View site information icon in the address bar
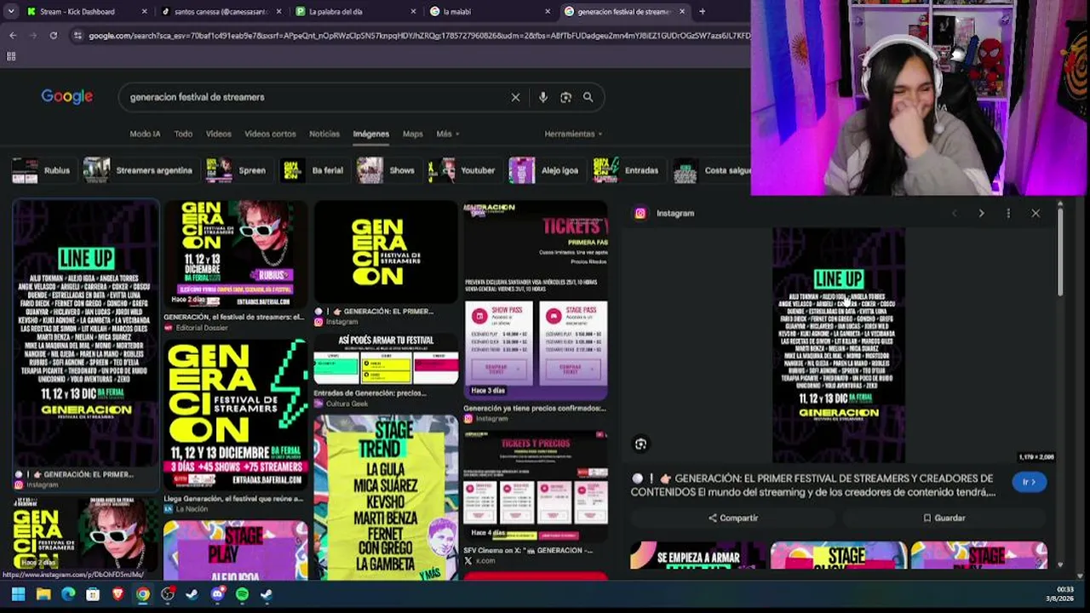The height and width of the screenshot is (613, 1090). [77, 36]
